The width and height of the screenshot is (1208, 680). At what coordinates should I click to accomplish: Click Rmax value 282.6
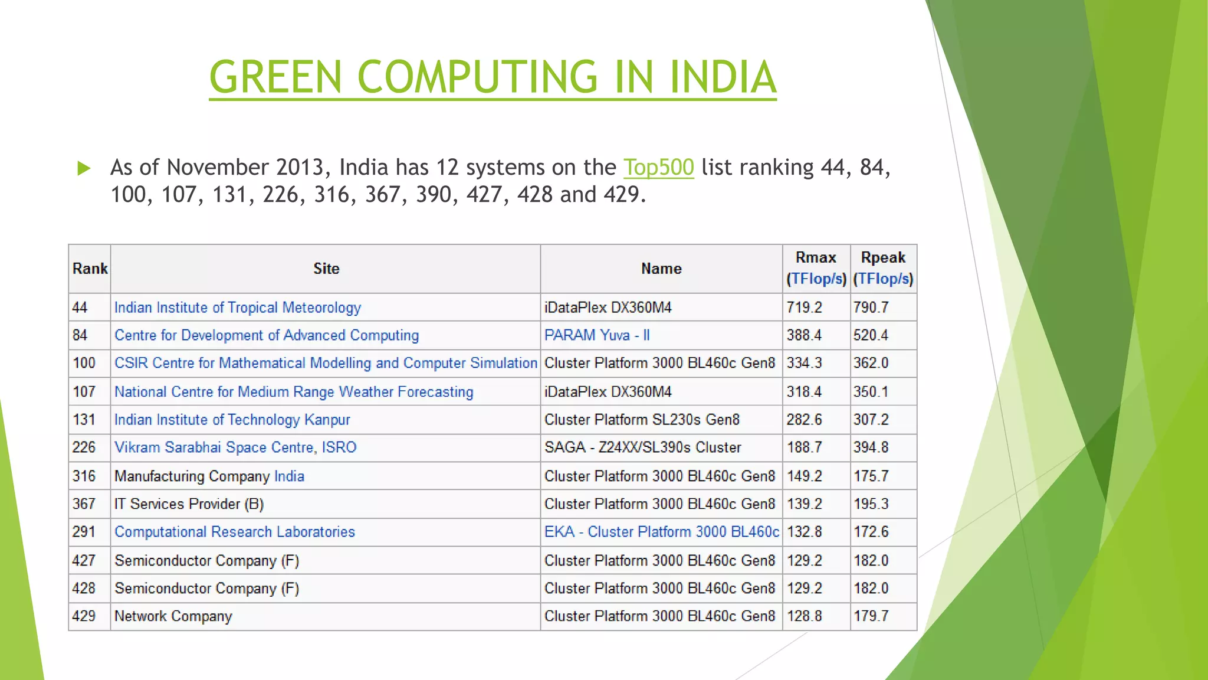tap(804, 420)
